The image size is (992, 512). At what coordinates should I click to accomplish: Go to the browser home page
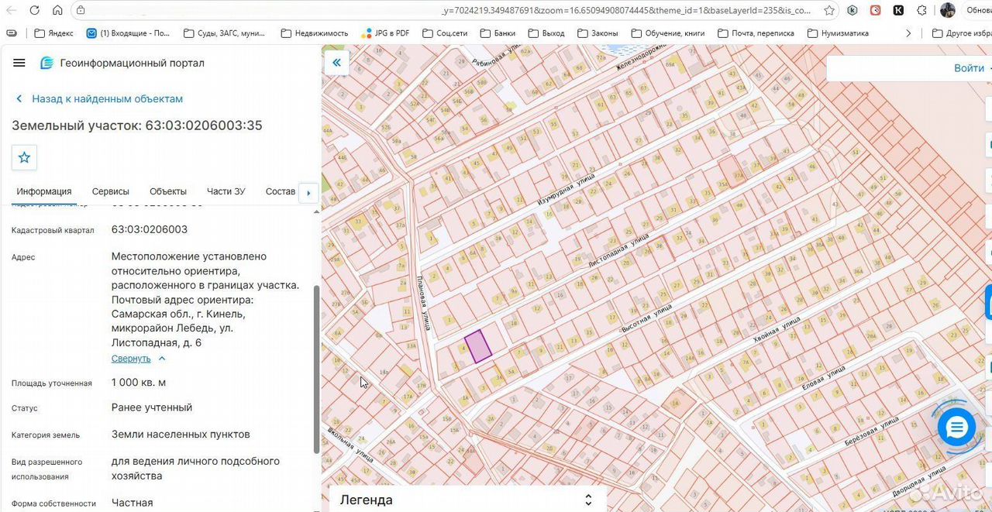click(57, 11)
